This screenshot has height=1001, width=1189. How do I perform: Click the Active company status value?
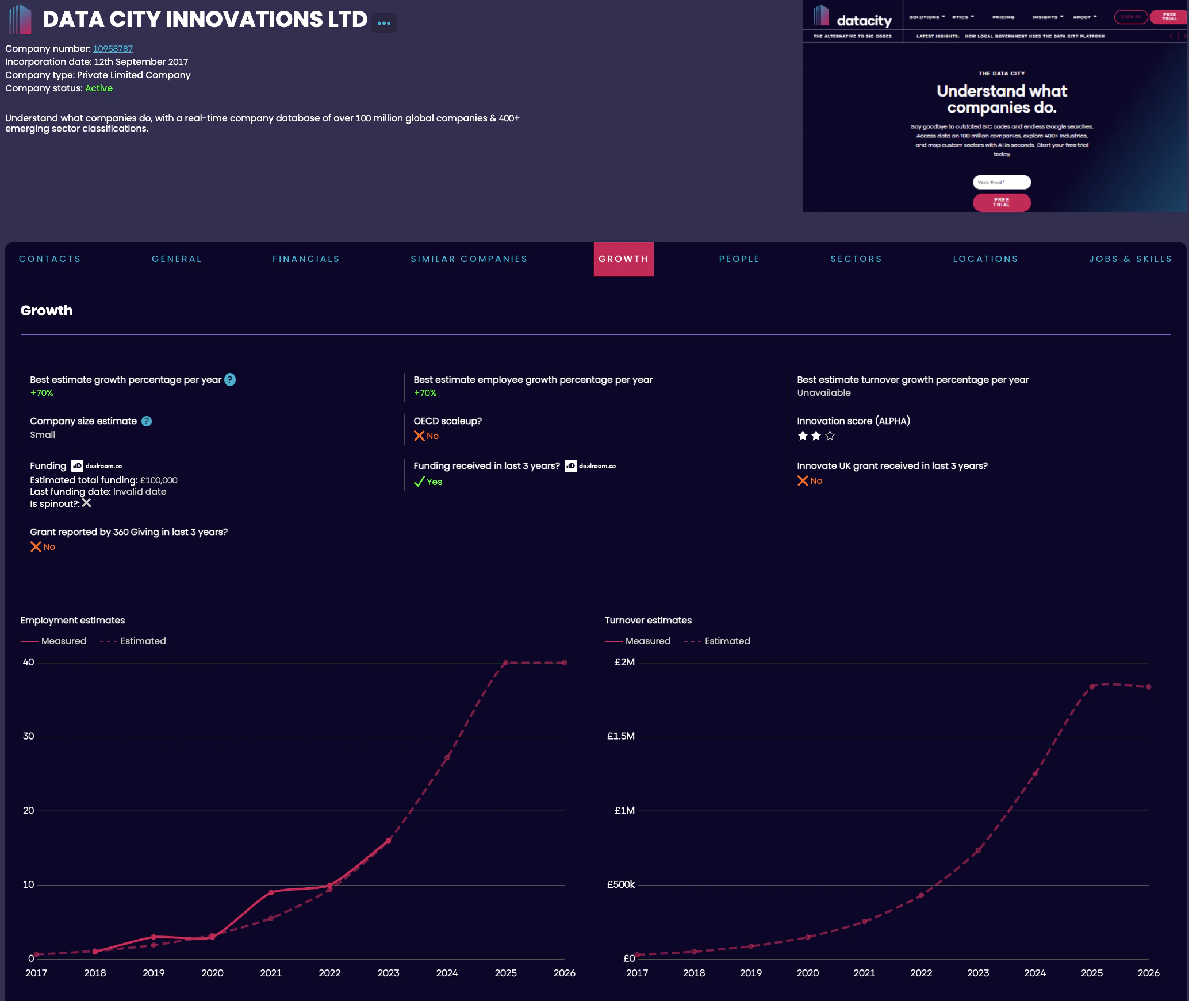(99, 88)
